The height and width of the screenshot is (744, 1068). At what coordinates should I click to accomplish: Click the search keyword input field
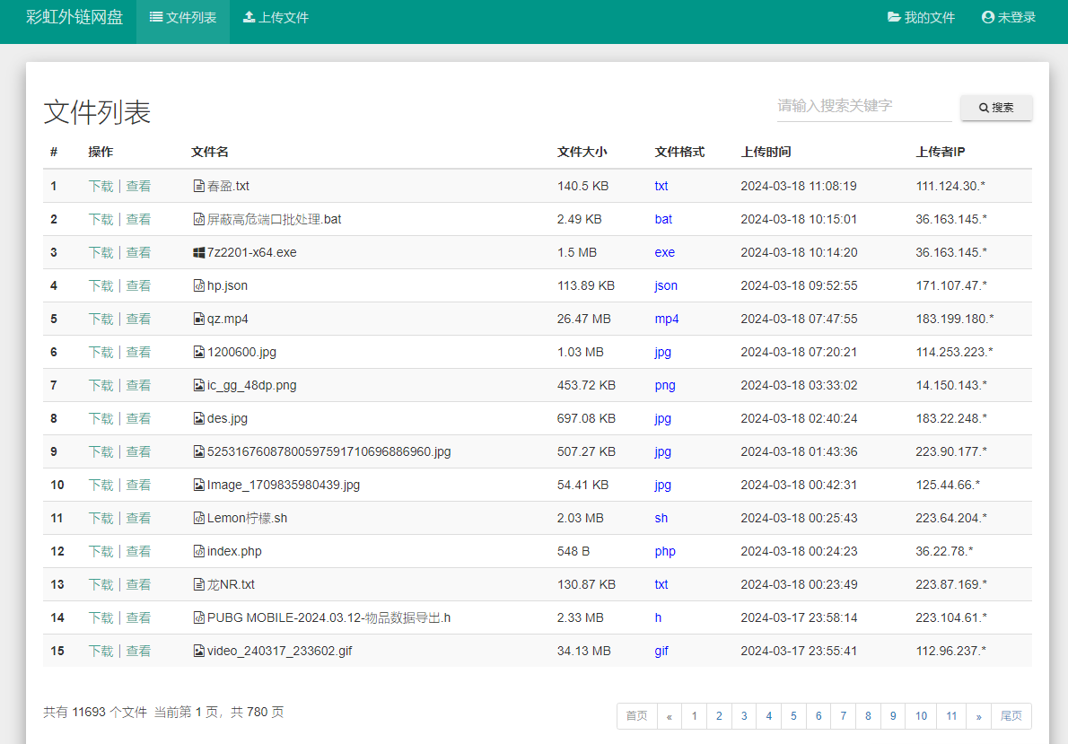coord(862,106)
